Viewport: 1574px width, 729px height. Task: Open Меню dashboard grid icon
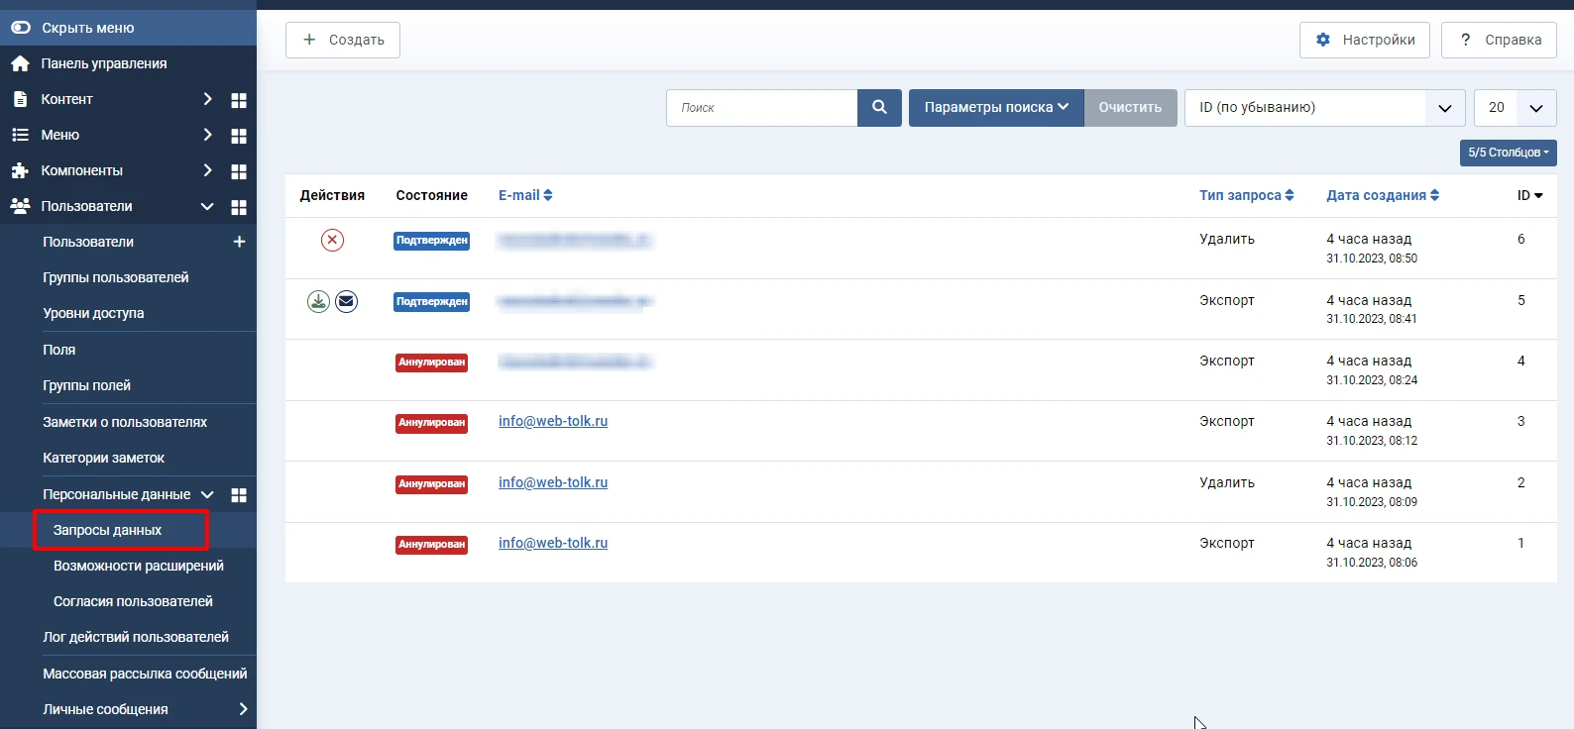[239, 136]
